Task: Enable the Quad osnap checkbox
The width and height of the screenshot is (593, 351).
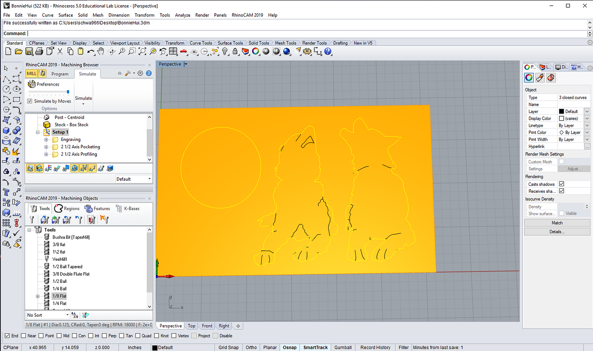Action: coord(137,336)
